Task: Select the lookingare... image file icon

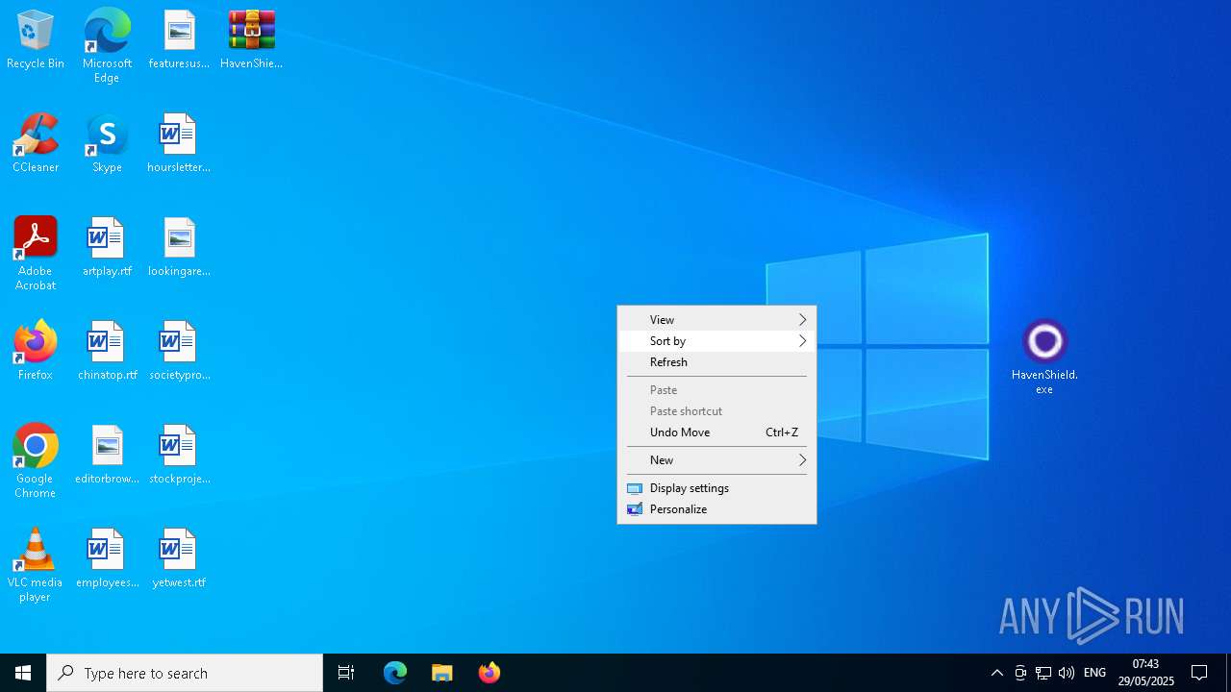Action: [179, 248]
